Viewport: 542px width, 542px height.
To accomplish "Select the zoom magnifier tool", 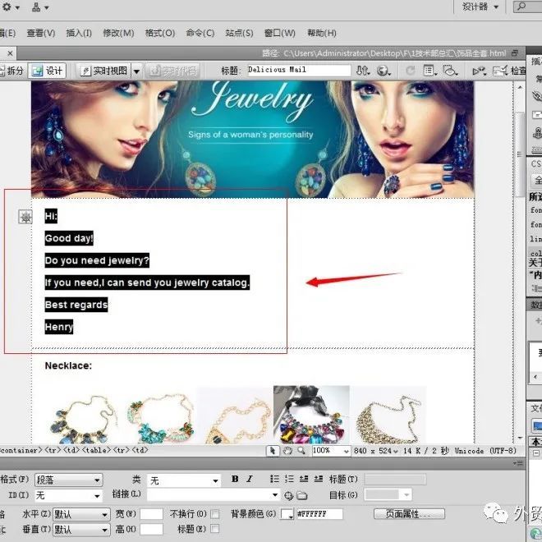I will (x=301, y=450).
